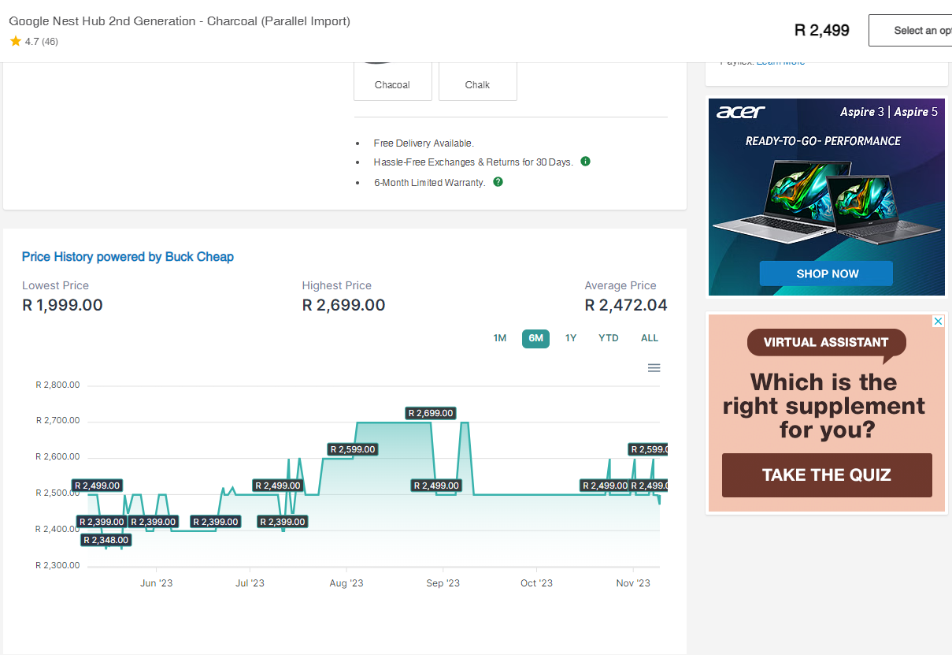This screenshot has height=655, width=952.
Task: Click the VIRTUAL ASSISTANT badge in the ad
Action: coord(826,343)
